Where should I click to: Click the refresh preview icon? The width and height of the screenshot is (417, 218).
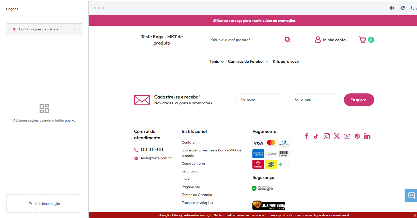click(x=403, y=8)
